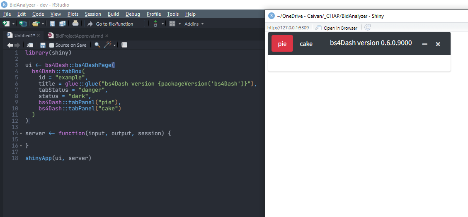Toggle the Source on Save checkbox

52,45
